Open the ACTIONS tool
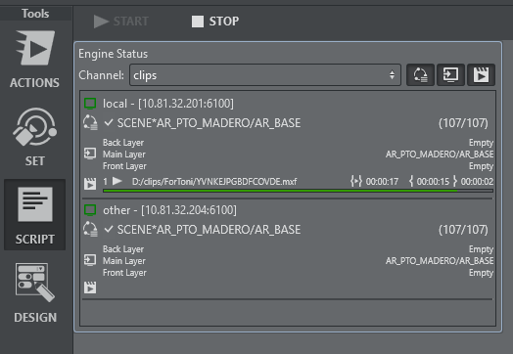Viewport: 513px width, 354px height. click(34, 60)
